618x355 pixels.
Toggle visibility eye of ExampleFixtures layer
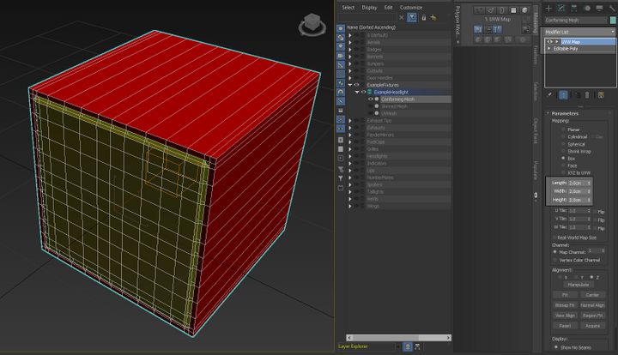tap(356, 85)
